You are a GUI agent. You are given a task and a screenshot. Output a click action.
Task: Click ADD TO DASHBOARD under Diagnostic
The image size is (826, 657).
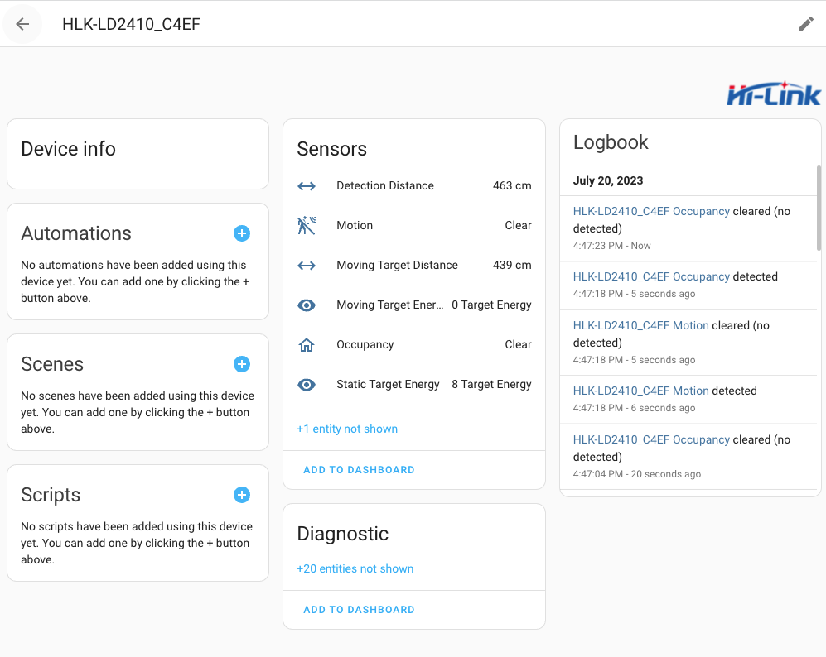pyautogui.click(x=359, y=610)
